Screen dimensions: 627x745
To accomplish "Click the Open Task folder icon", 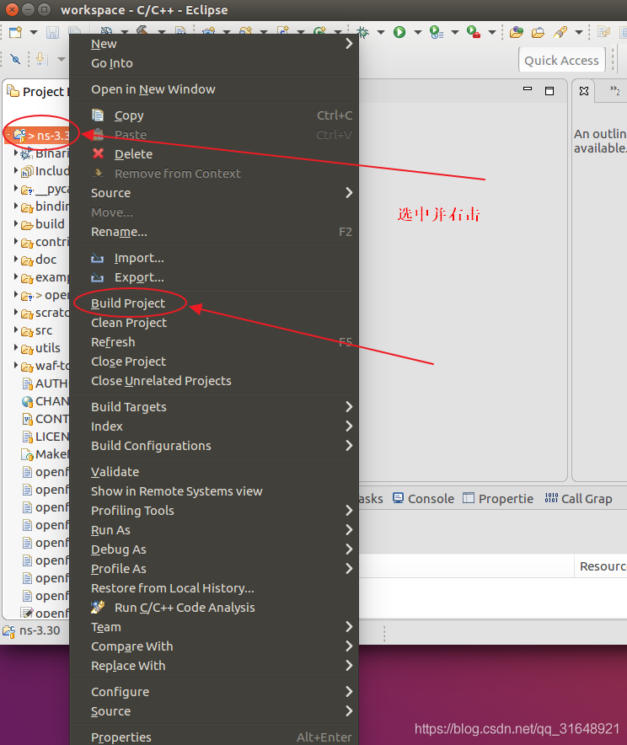I will click(538, 32).
